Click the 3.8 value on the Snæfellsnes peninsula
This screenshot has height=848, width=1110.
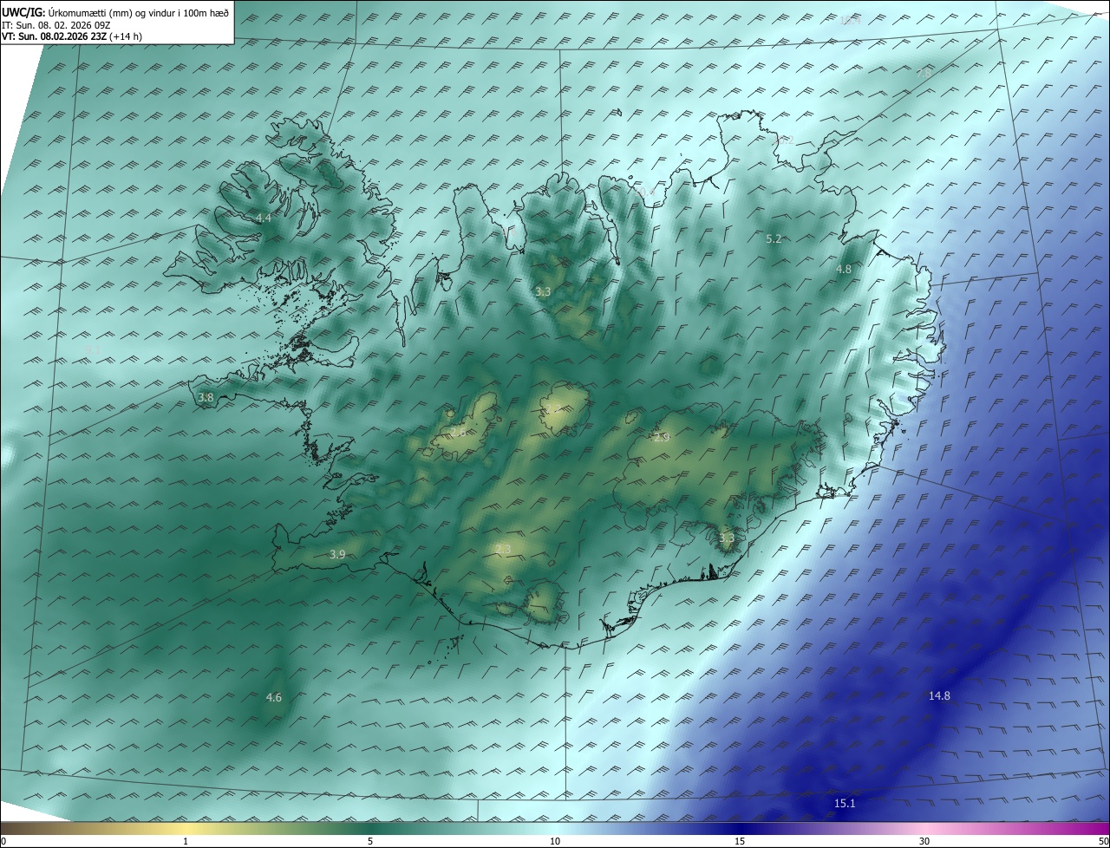(206, 398)
